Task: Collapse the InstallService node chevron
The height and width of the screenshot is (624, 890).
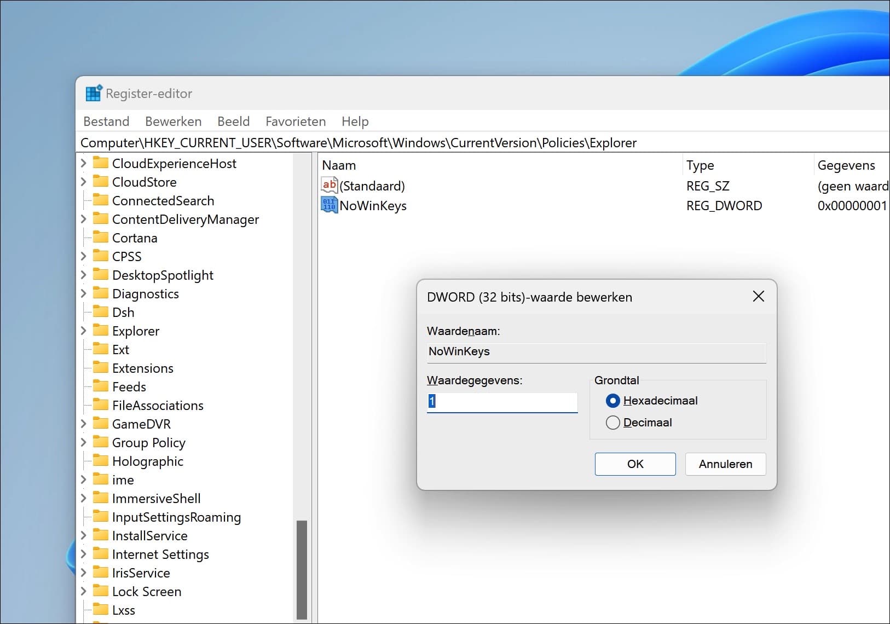Action: (83, 535)
